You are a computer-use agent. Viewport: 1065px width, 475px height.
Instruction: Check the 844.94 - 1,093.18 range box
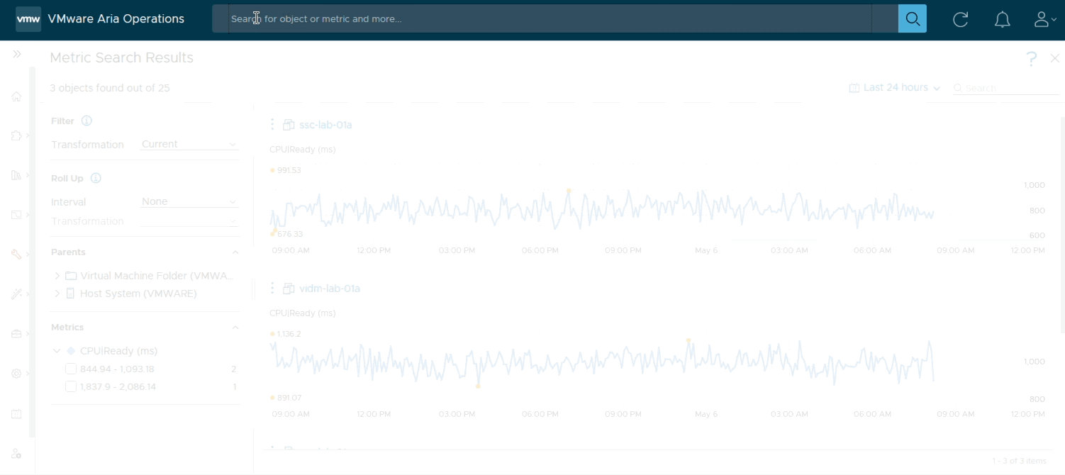click(x=71, y=369)
